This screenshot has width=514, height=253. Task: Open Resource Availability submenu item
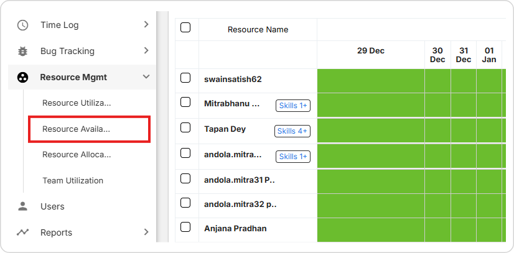pos(76,129)
